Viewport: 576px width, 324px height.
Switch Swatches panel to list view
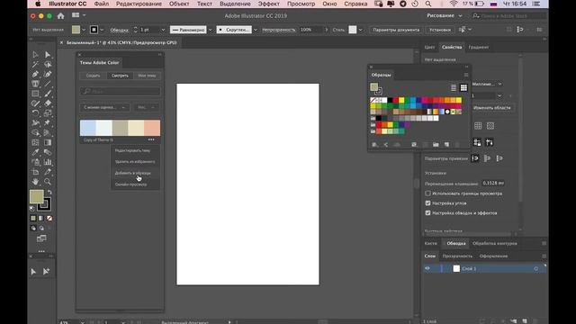pos(454,88)
